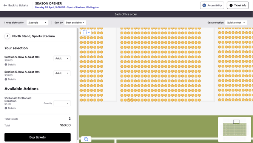Click the Buy tickets button
The width and height of the screenshot is (253, 143).
point(37,137)
